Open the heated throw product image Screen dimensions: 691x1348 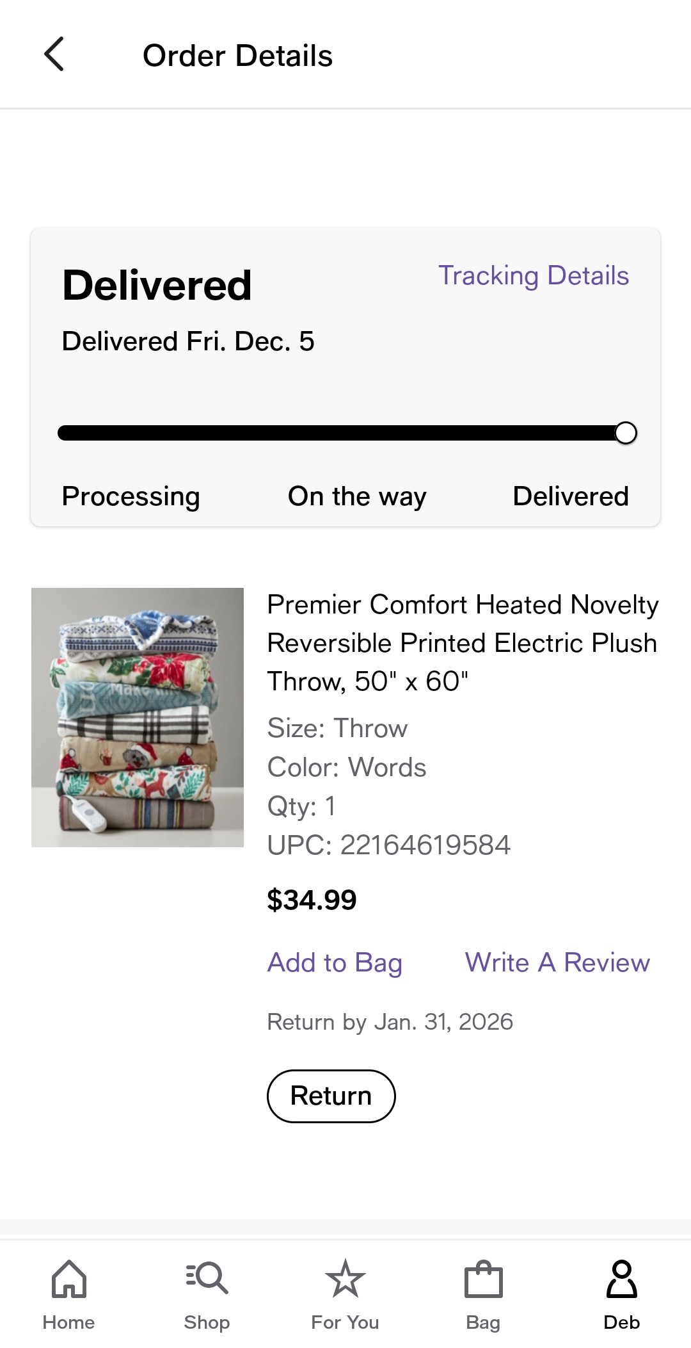(138, 717)
